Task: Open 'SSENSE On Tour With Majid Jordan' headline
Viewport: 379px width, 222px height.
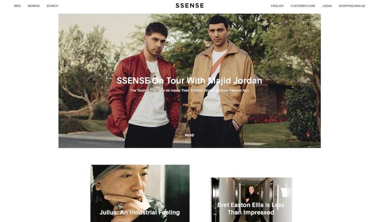Action: 190,80
